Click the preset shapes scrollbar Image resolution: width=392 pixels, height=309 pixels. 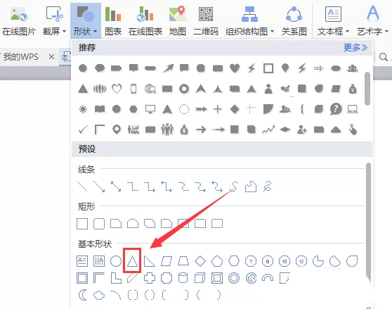point(368,223)
